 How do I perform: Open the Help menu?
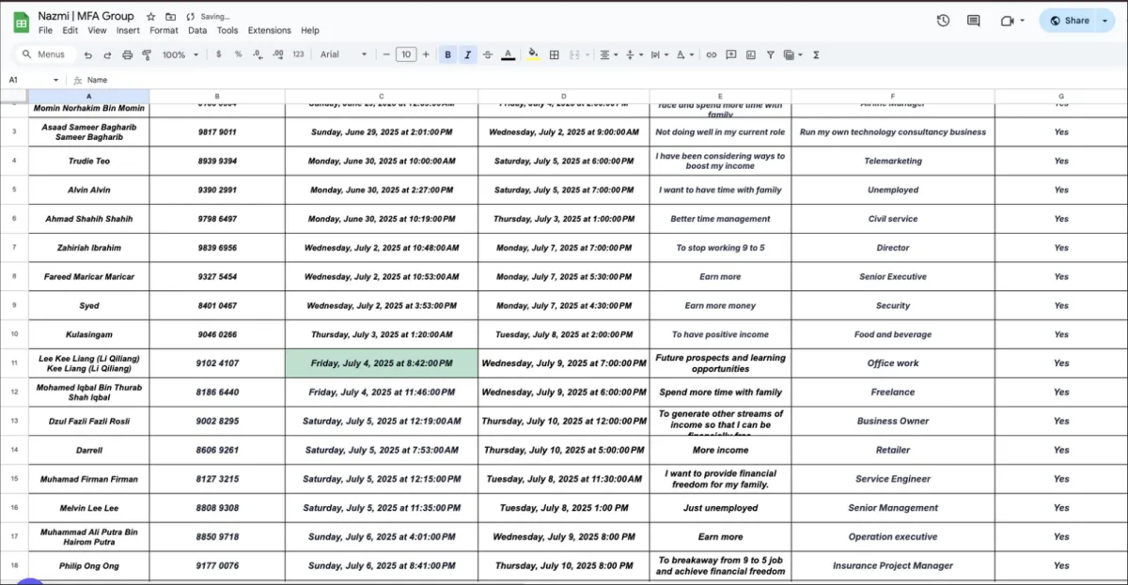(x=310, y=30)
